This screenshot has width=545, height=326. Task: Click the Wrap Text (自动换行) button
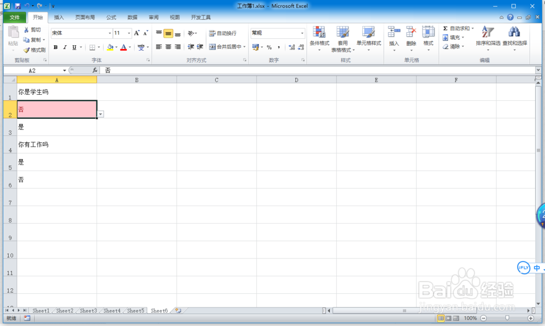click(222, 33)
